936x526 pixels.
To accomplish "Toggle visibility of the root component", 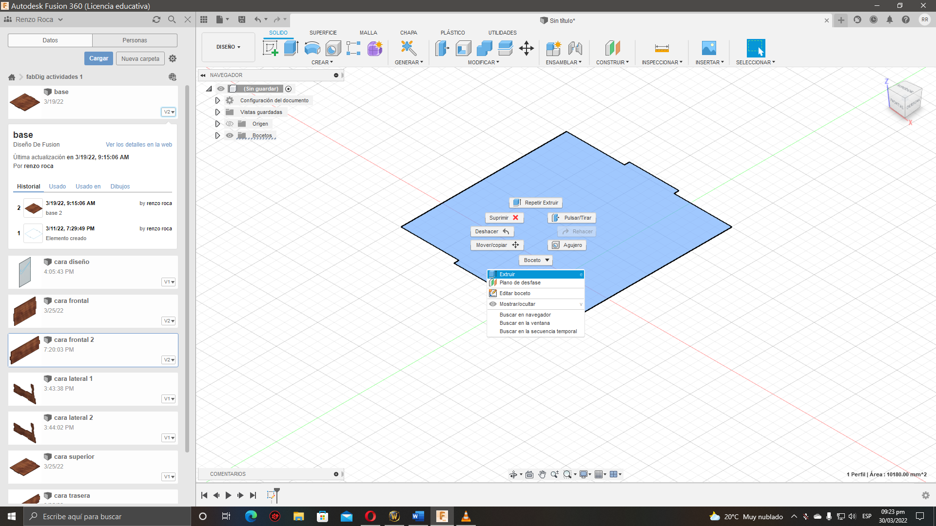I will click(x=221, y=89).
